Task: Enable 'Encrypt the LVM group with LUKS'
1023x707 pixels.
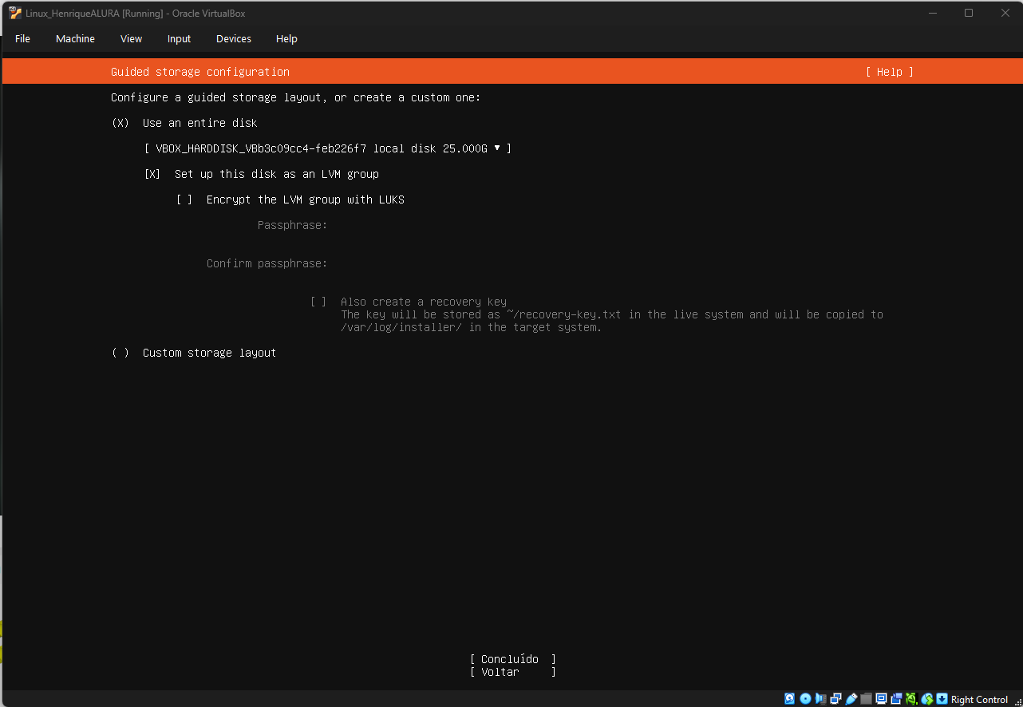Action: click(x=184, y=199)
